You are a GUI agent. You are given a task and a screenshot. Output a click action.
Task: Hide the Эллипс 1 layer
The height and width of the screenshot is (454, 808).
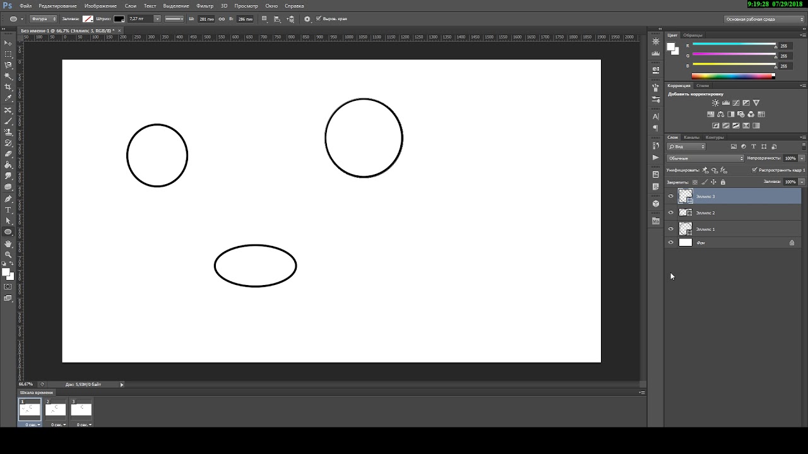[671, 229]
